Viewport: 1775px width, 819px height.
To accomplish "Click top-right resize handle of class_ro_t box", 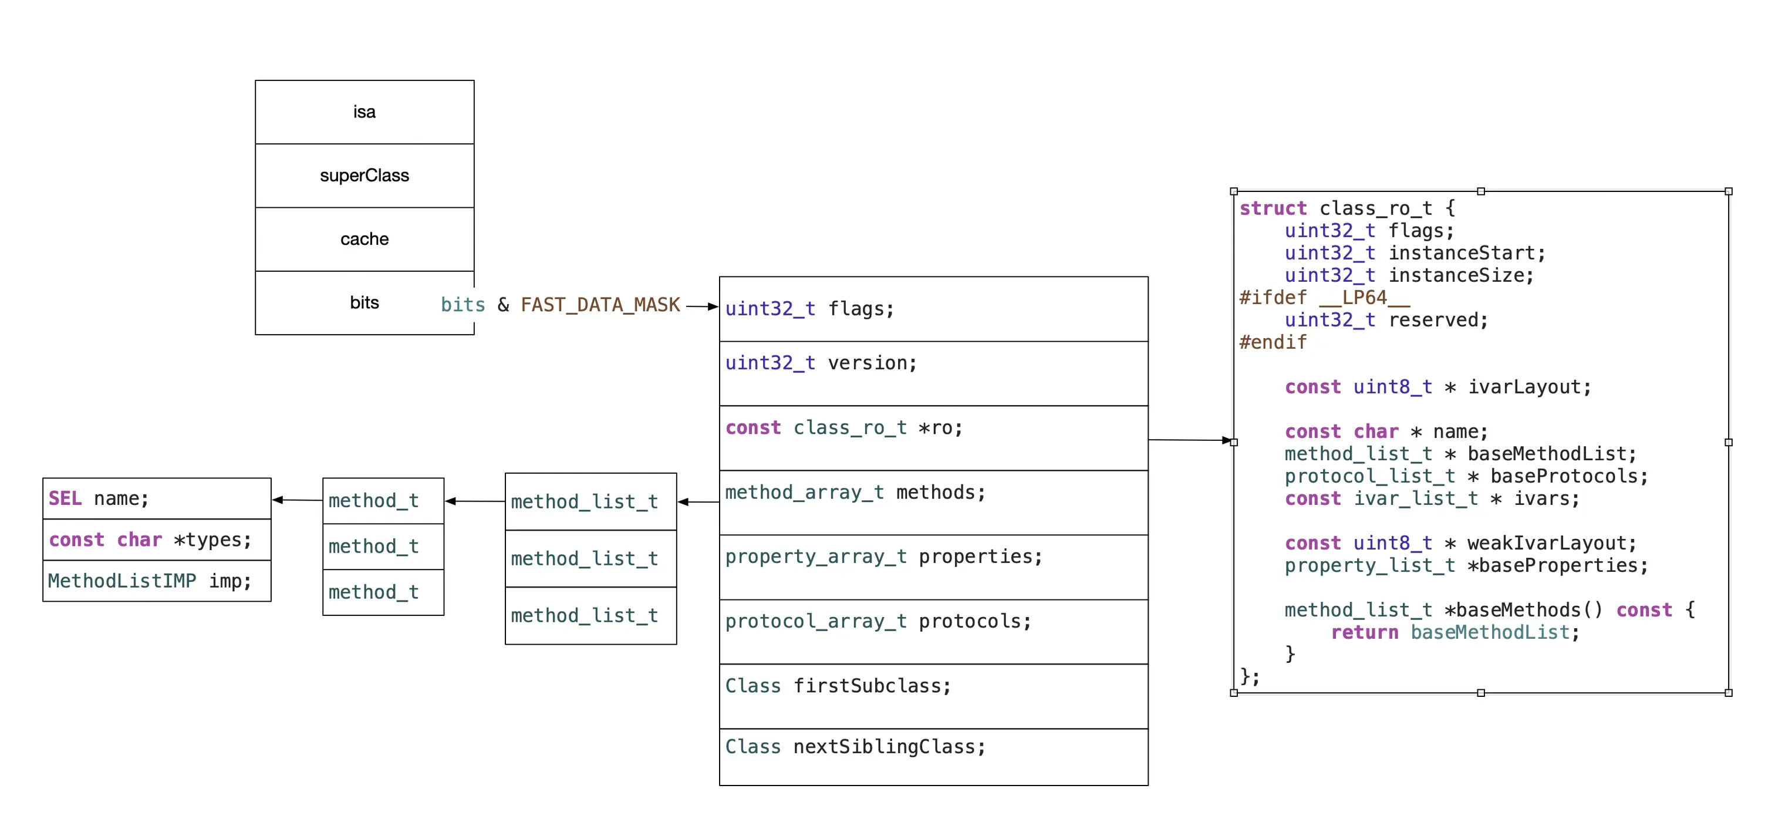I will pyautogui.click(x=1728, y=191).
